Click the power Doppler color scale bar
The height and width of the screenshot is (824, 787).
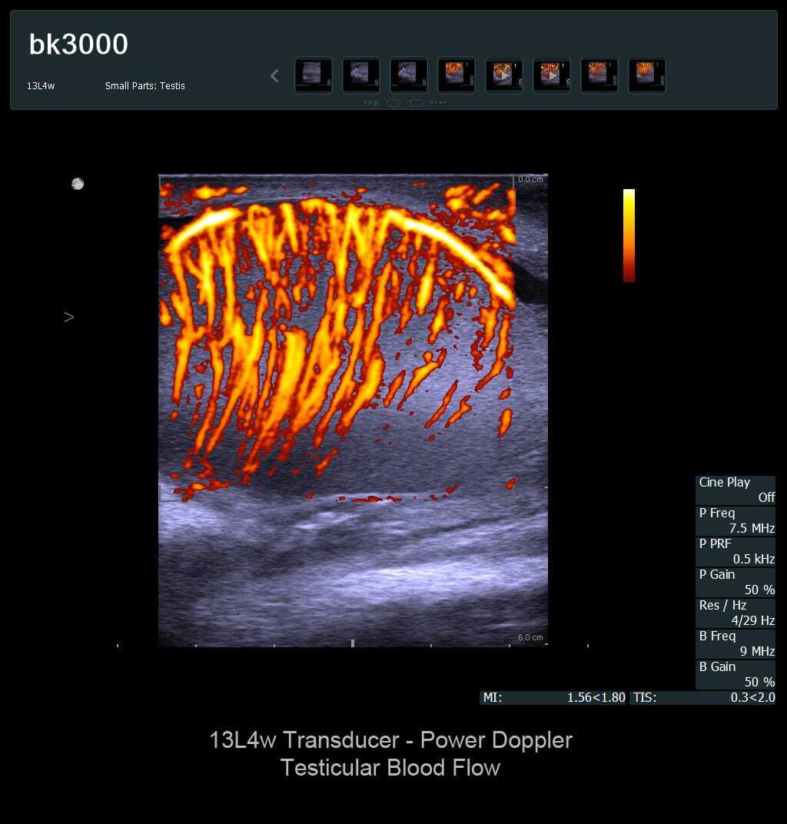pyautogui.click(x=629, y=235)
